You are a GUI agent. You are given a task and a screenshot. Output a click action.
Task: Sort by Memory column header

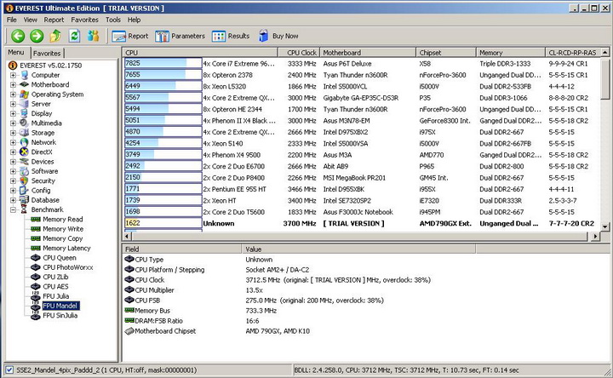coord(511,53)
